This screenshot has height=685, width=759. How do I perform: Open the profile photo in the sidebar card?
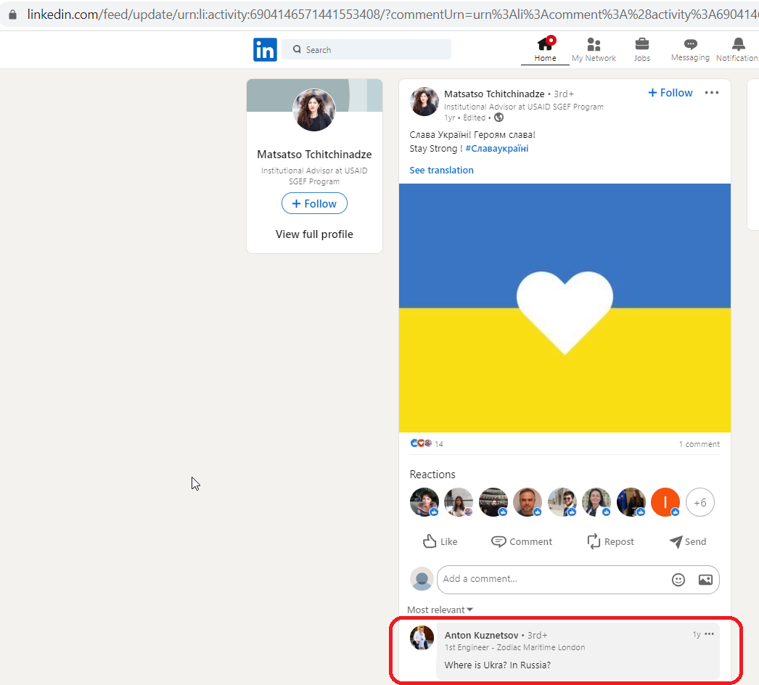(x=314, y=110)
